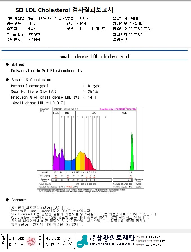191x252 pixels.
Task: Click hospital code value '20007'
Action: [x=31, y=23]
